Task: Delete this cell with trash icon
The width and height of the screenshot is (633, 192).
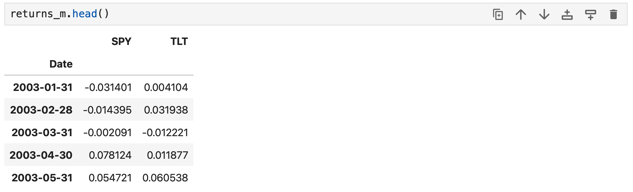Action: pyautogui.click(x=614, y=14)
